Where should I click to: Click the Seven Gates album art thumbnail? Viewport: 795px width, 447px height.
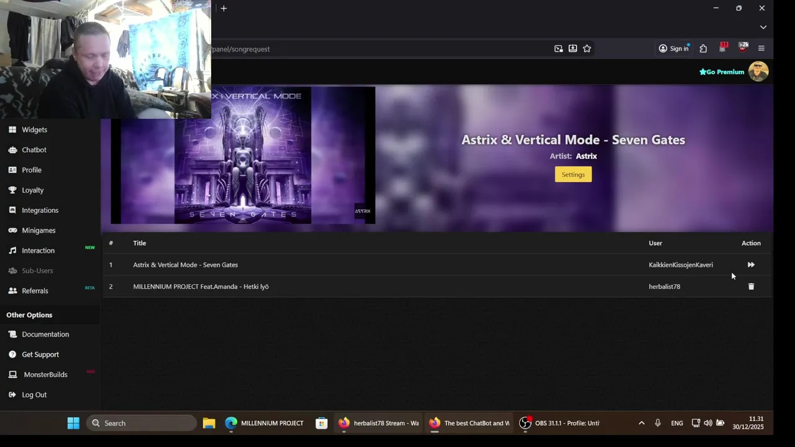click(x=243, y=155)
